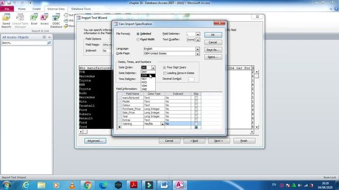
Task: Click the Decimal Symbol input box
Action: [191, 79]
